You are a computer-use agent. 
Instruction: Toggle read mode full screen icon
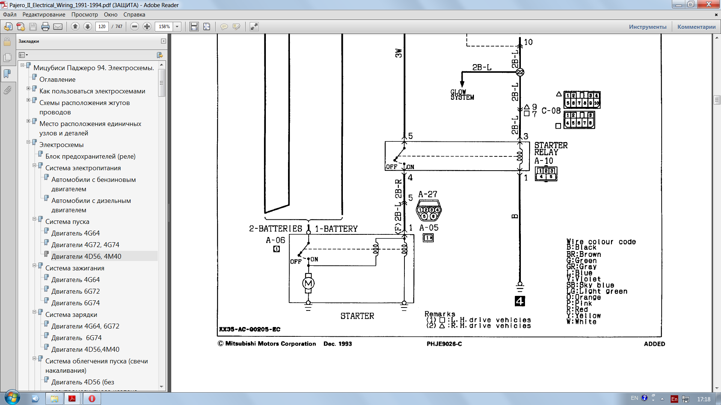pos(254,27)
